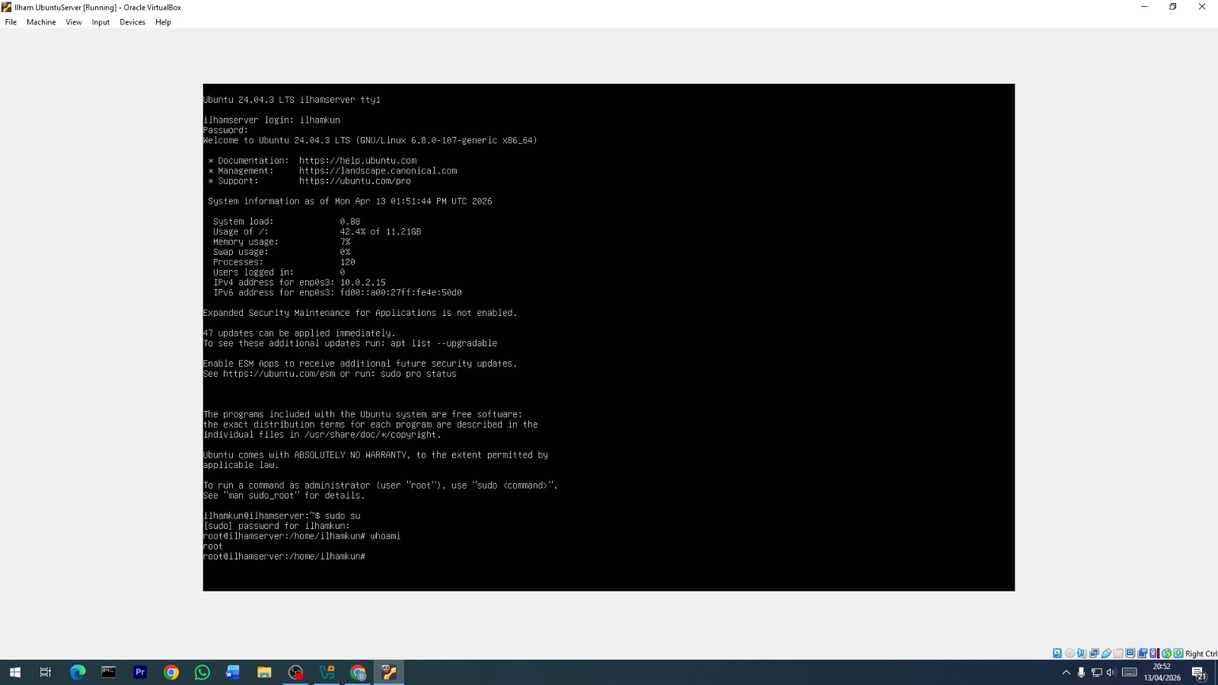
Task: Open the Machine menu
Action: click(x=41, y=22)
